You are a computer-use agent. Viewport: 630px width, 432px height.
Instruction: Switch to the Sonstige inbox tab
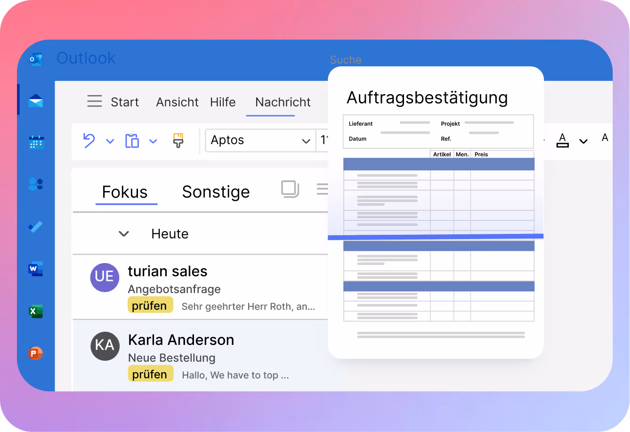(216, 192)
